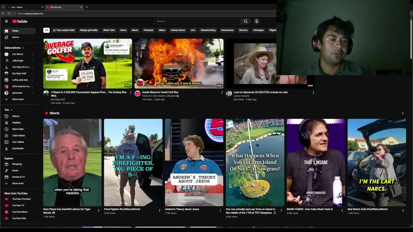
Task: Open Movies & TV under Explore
Action: click(x=19, y=177)
